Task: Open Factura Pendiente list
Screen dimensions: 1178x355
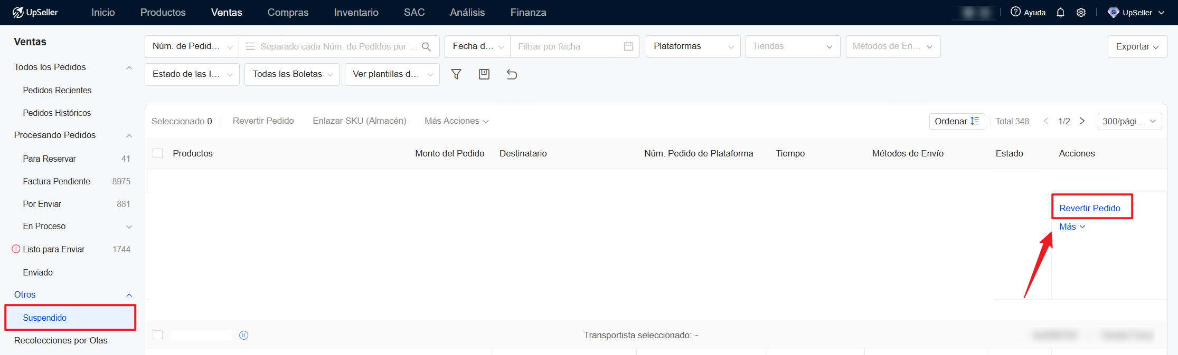Action: [56, 181]
